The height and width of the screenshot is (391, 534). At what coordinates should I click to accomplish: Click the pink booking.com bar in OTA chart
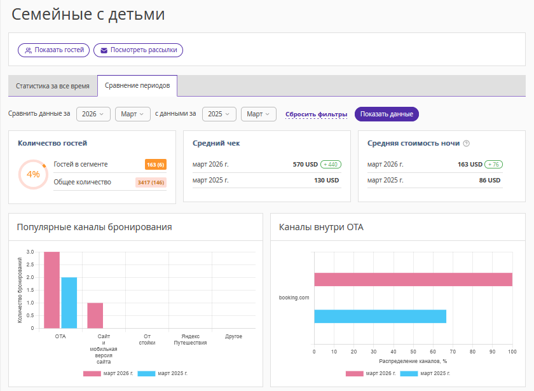point(413,280)
